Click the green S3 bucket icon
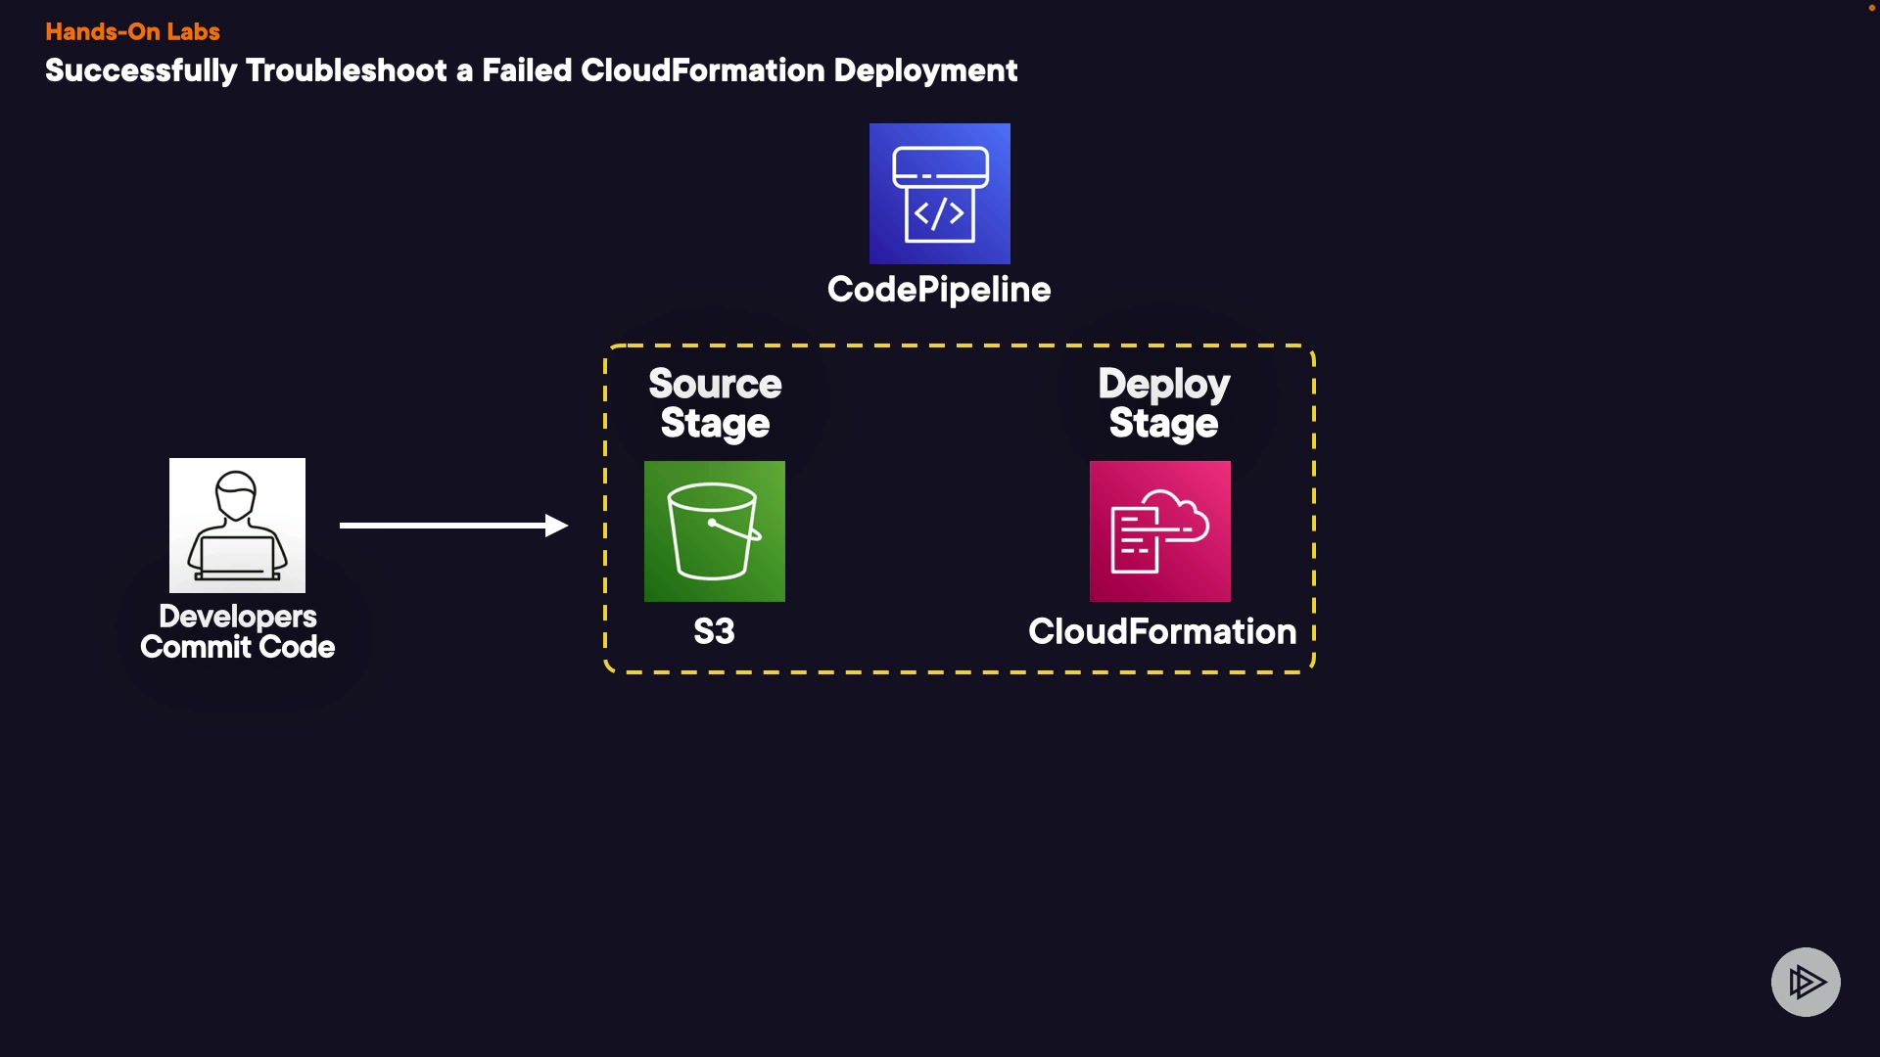This screenshot has width=1880, height=1057. pos(714,530)
